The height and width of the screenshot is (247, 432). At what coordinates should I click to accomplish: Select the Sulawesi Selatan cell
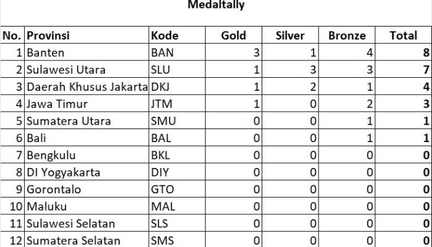71,224
